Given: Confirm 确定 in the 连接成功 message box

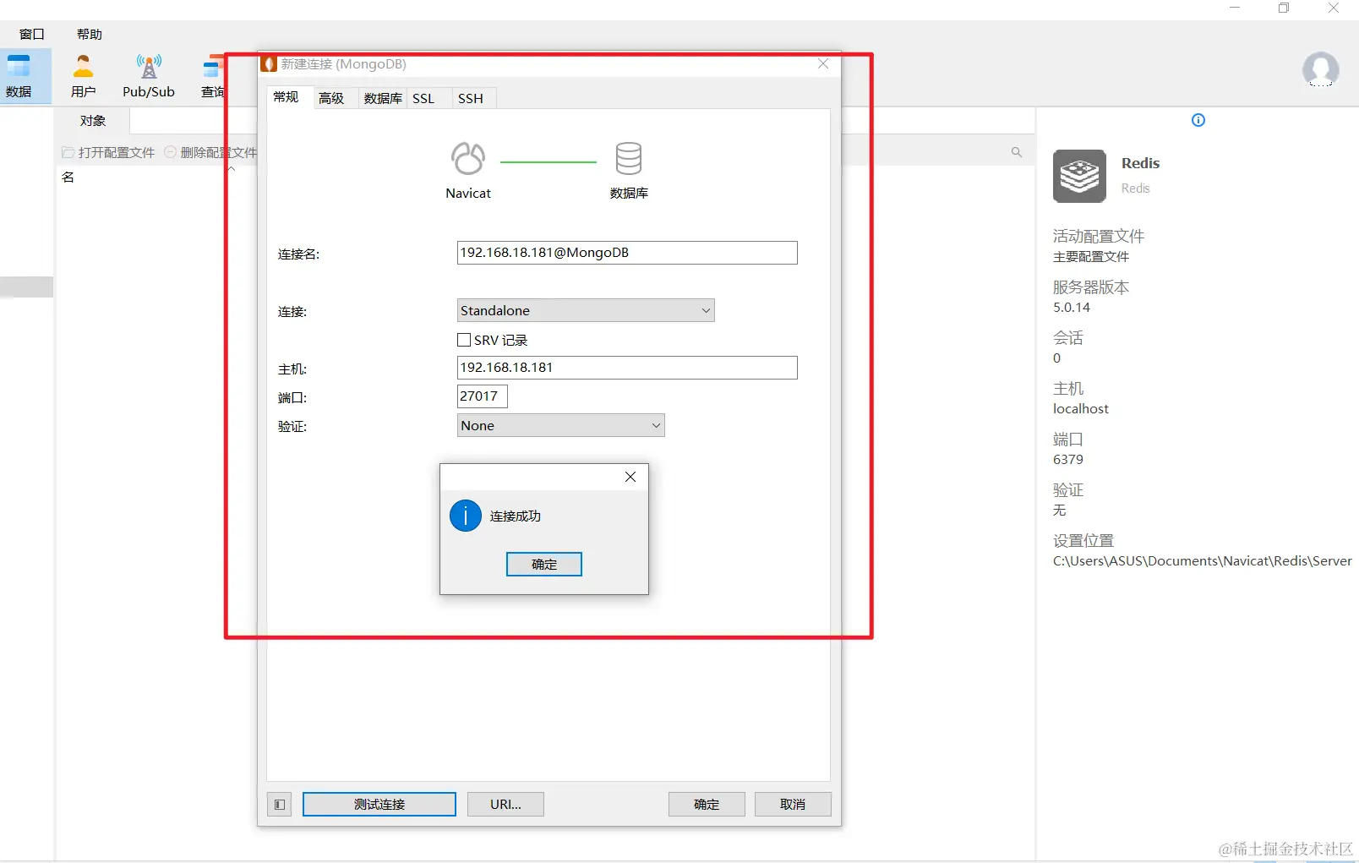Looking at the screenshot, I should click(543, 564).
